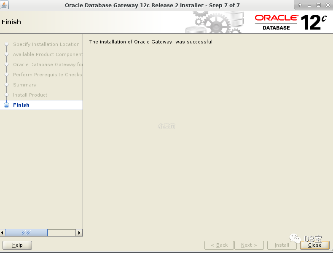Click the installation successful message text
Viewport: 333px width, 253px height.
(x=151, y=42)
